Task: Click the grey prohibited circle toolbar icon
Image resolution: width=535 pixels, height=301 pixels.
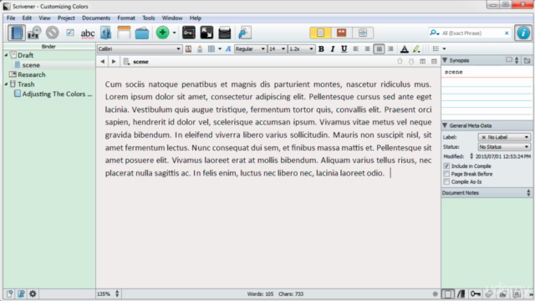Action: 52,33
